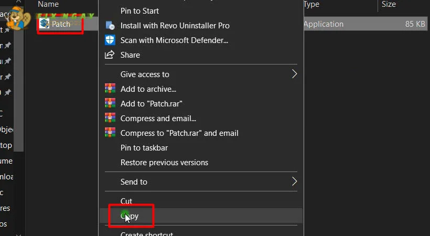Select the Patch file name in the list
The image size is (430, 236).
point(61,24)
